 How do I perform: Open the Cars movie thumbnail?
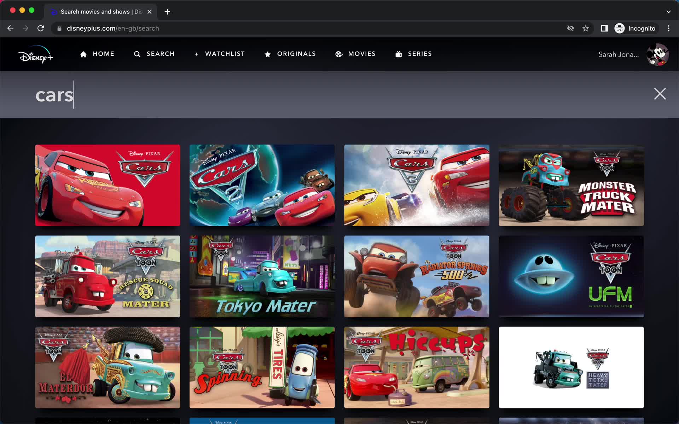coord(108,185)
